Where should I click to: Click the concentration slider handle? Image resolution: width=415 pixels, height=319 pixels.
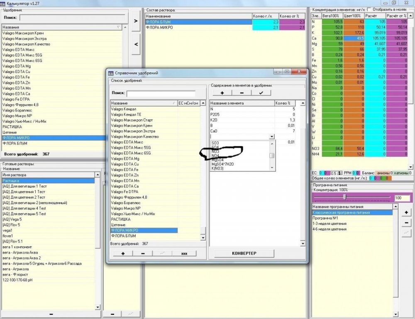[344, 197]
